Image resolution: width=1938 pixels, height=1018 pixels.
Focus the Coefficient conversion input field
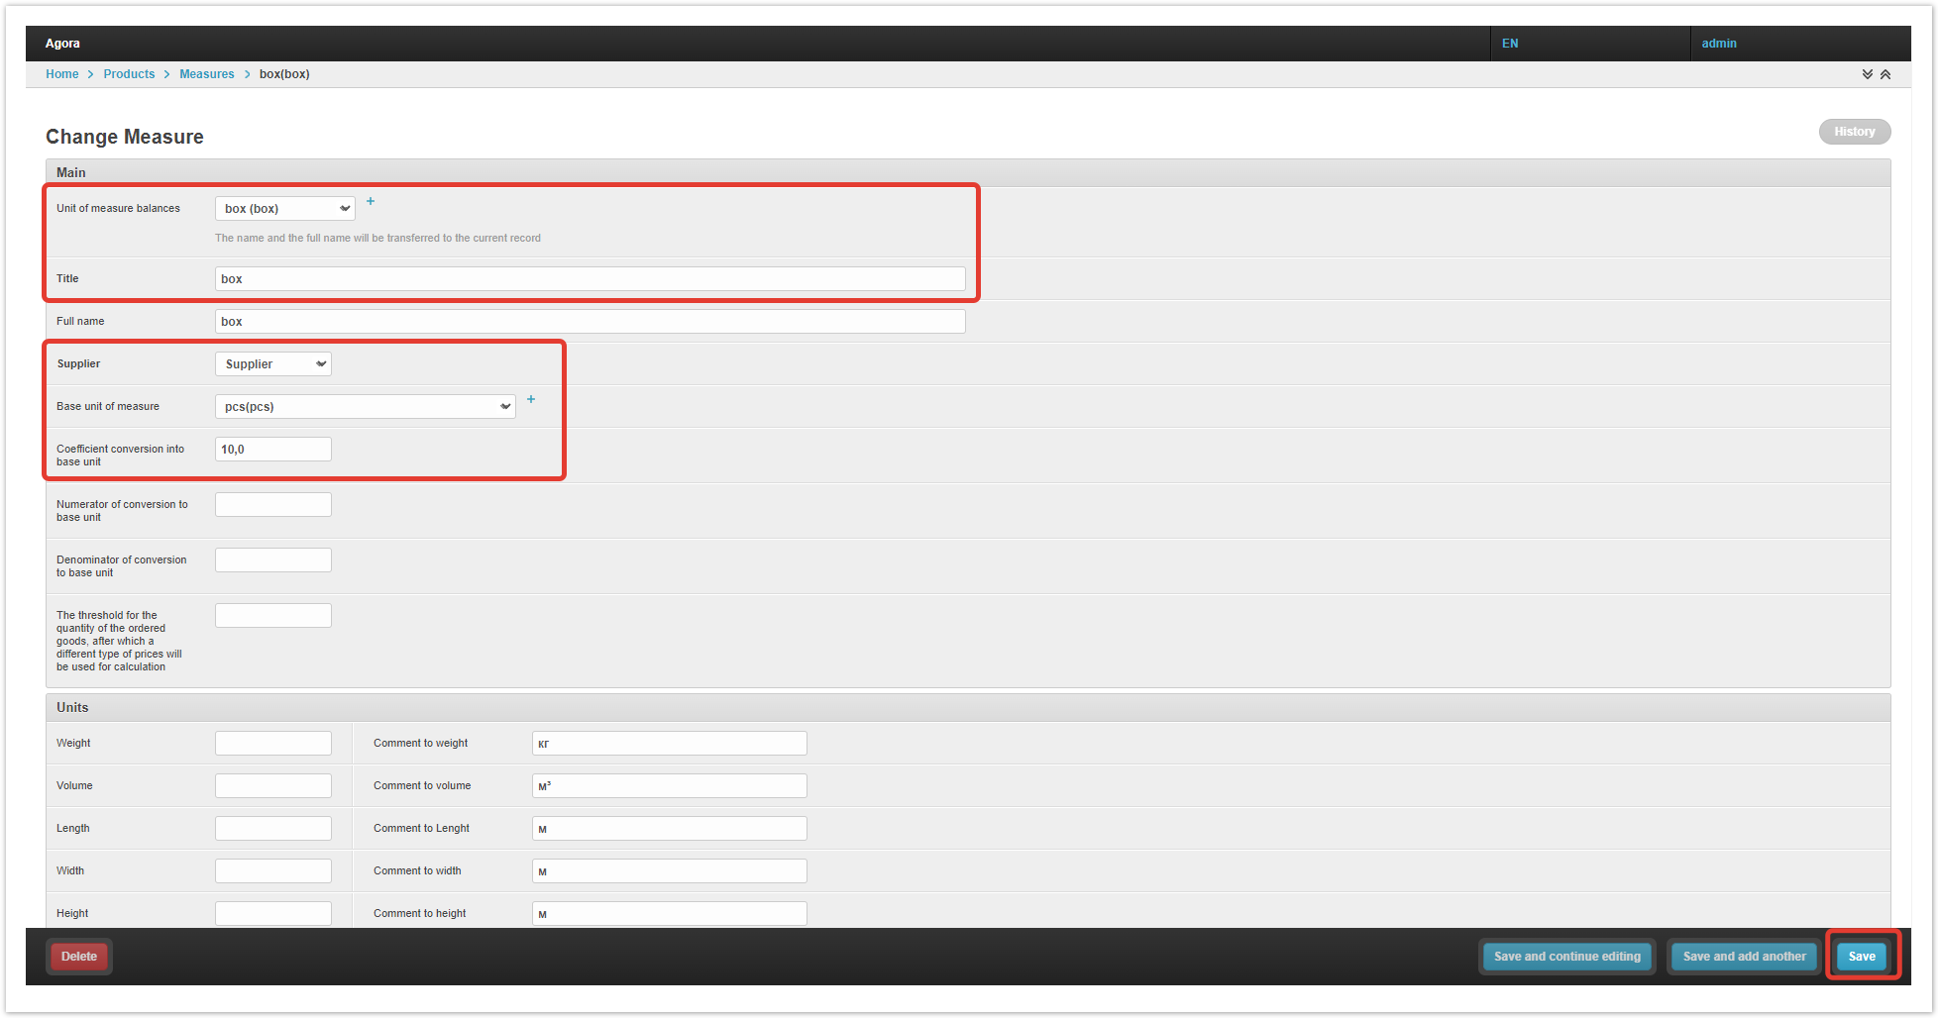[273, 450]
